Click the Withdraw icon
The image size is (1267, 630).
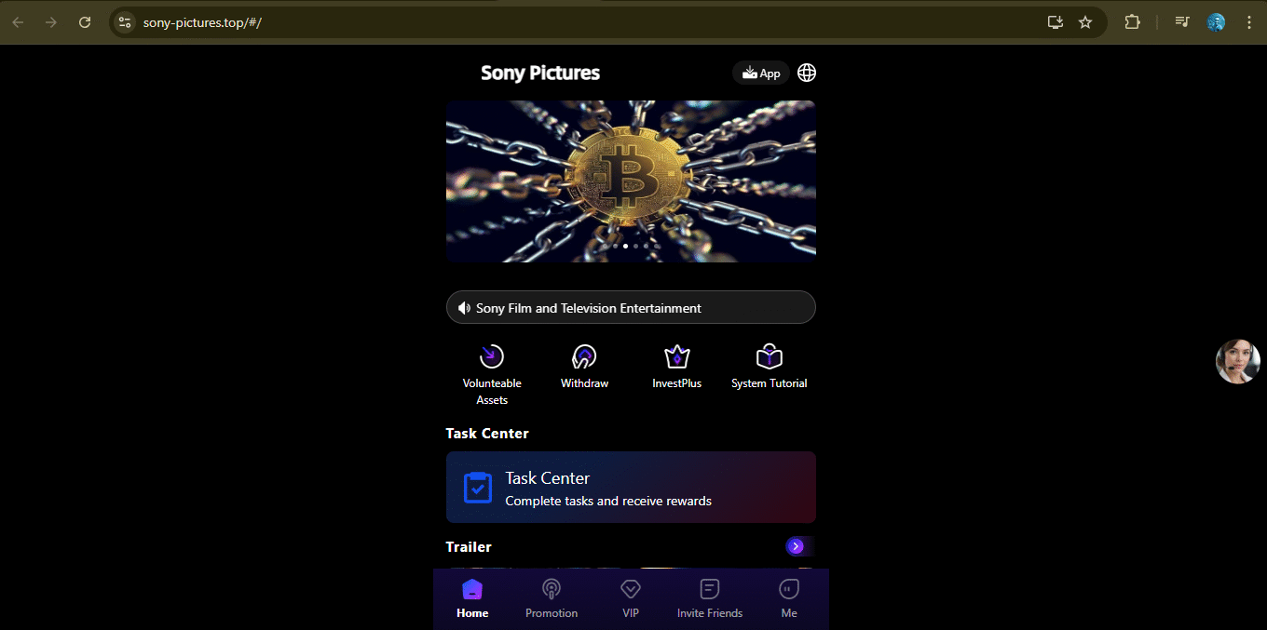[x=584, y=357]
